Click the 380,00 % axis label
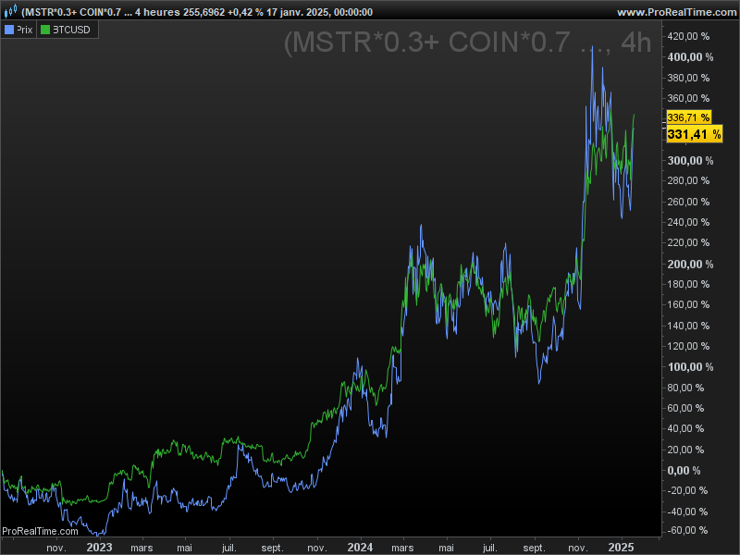The height and width of the screenshot is (555, 740). click(688, 78)
